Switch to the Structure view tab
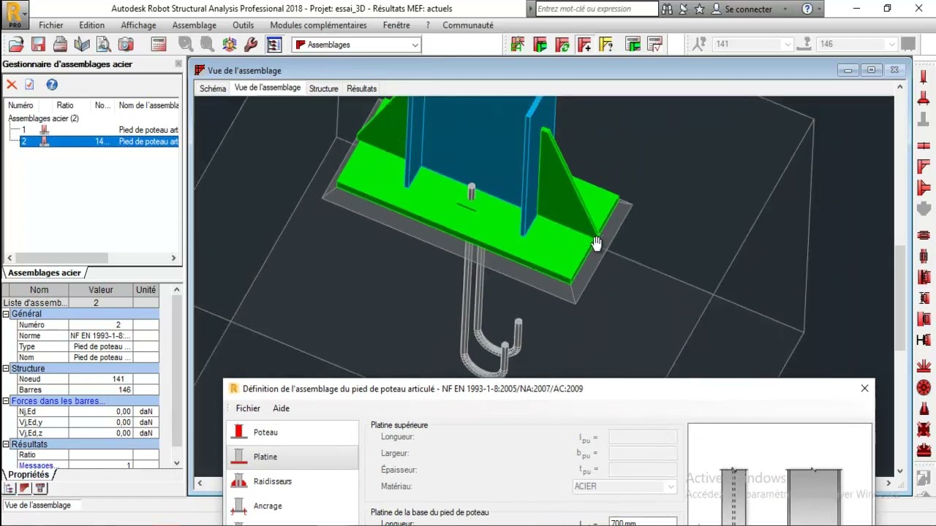The height and width of the screenshot is (526, 936). coord(324,88)
